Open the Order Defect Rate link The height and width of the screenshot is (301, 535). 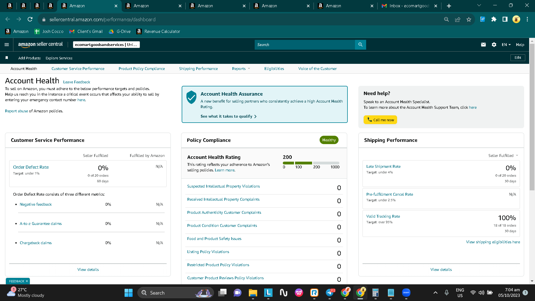pyautogui.click(x=31, y=167)
